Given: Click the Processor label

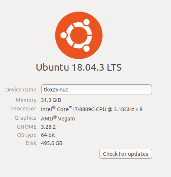Looking at the screenshot, I should pyautogui.click(x=24, y=109).
